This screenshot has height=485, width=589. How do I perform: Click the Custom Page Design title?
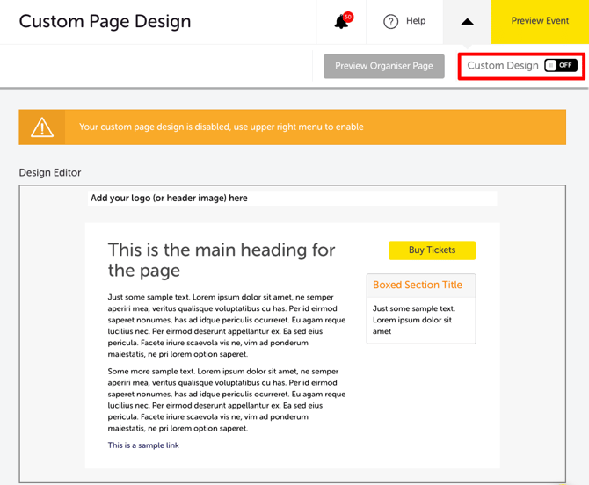point(105,21)
